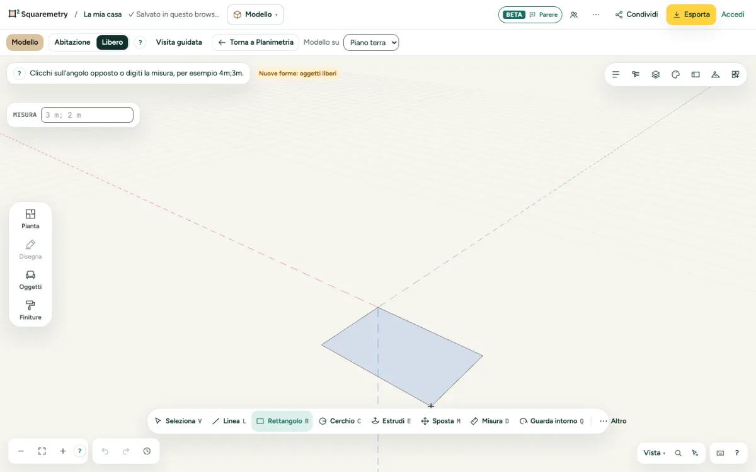
Task: Open the color palette icon
Action: (675, 74)
